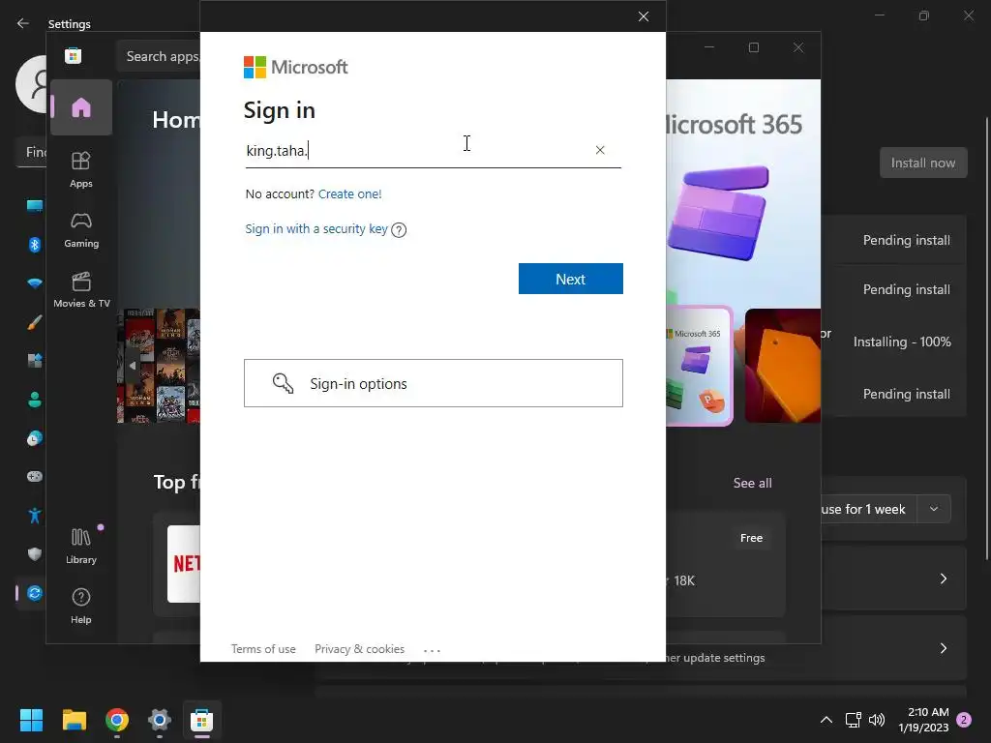The image size is (991, 743).
Task: Open the Windows Start menu
Action: point(31,720)
